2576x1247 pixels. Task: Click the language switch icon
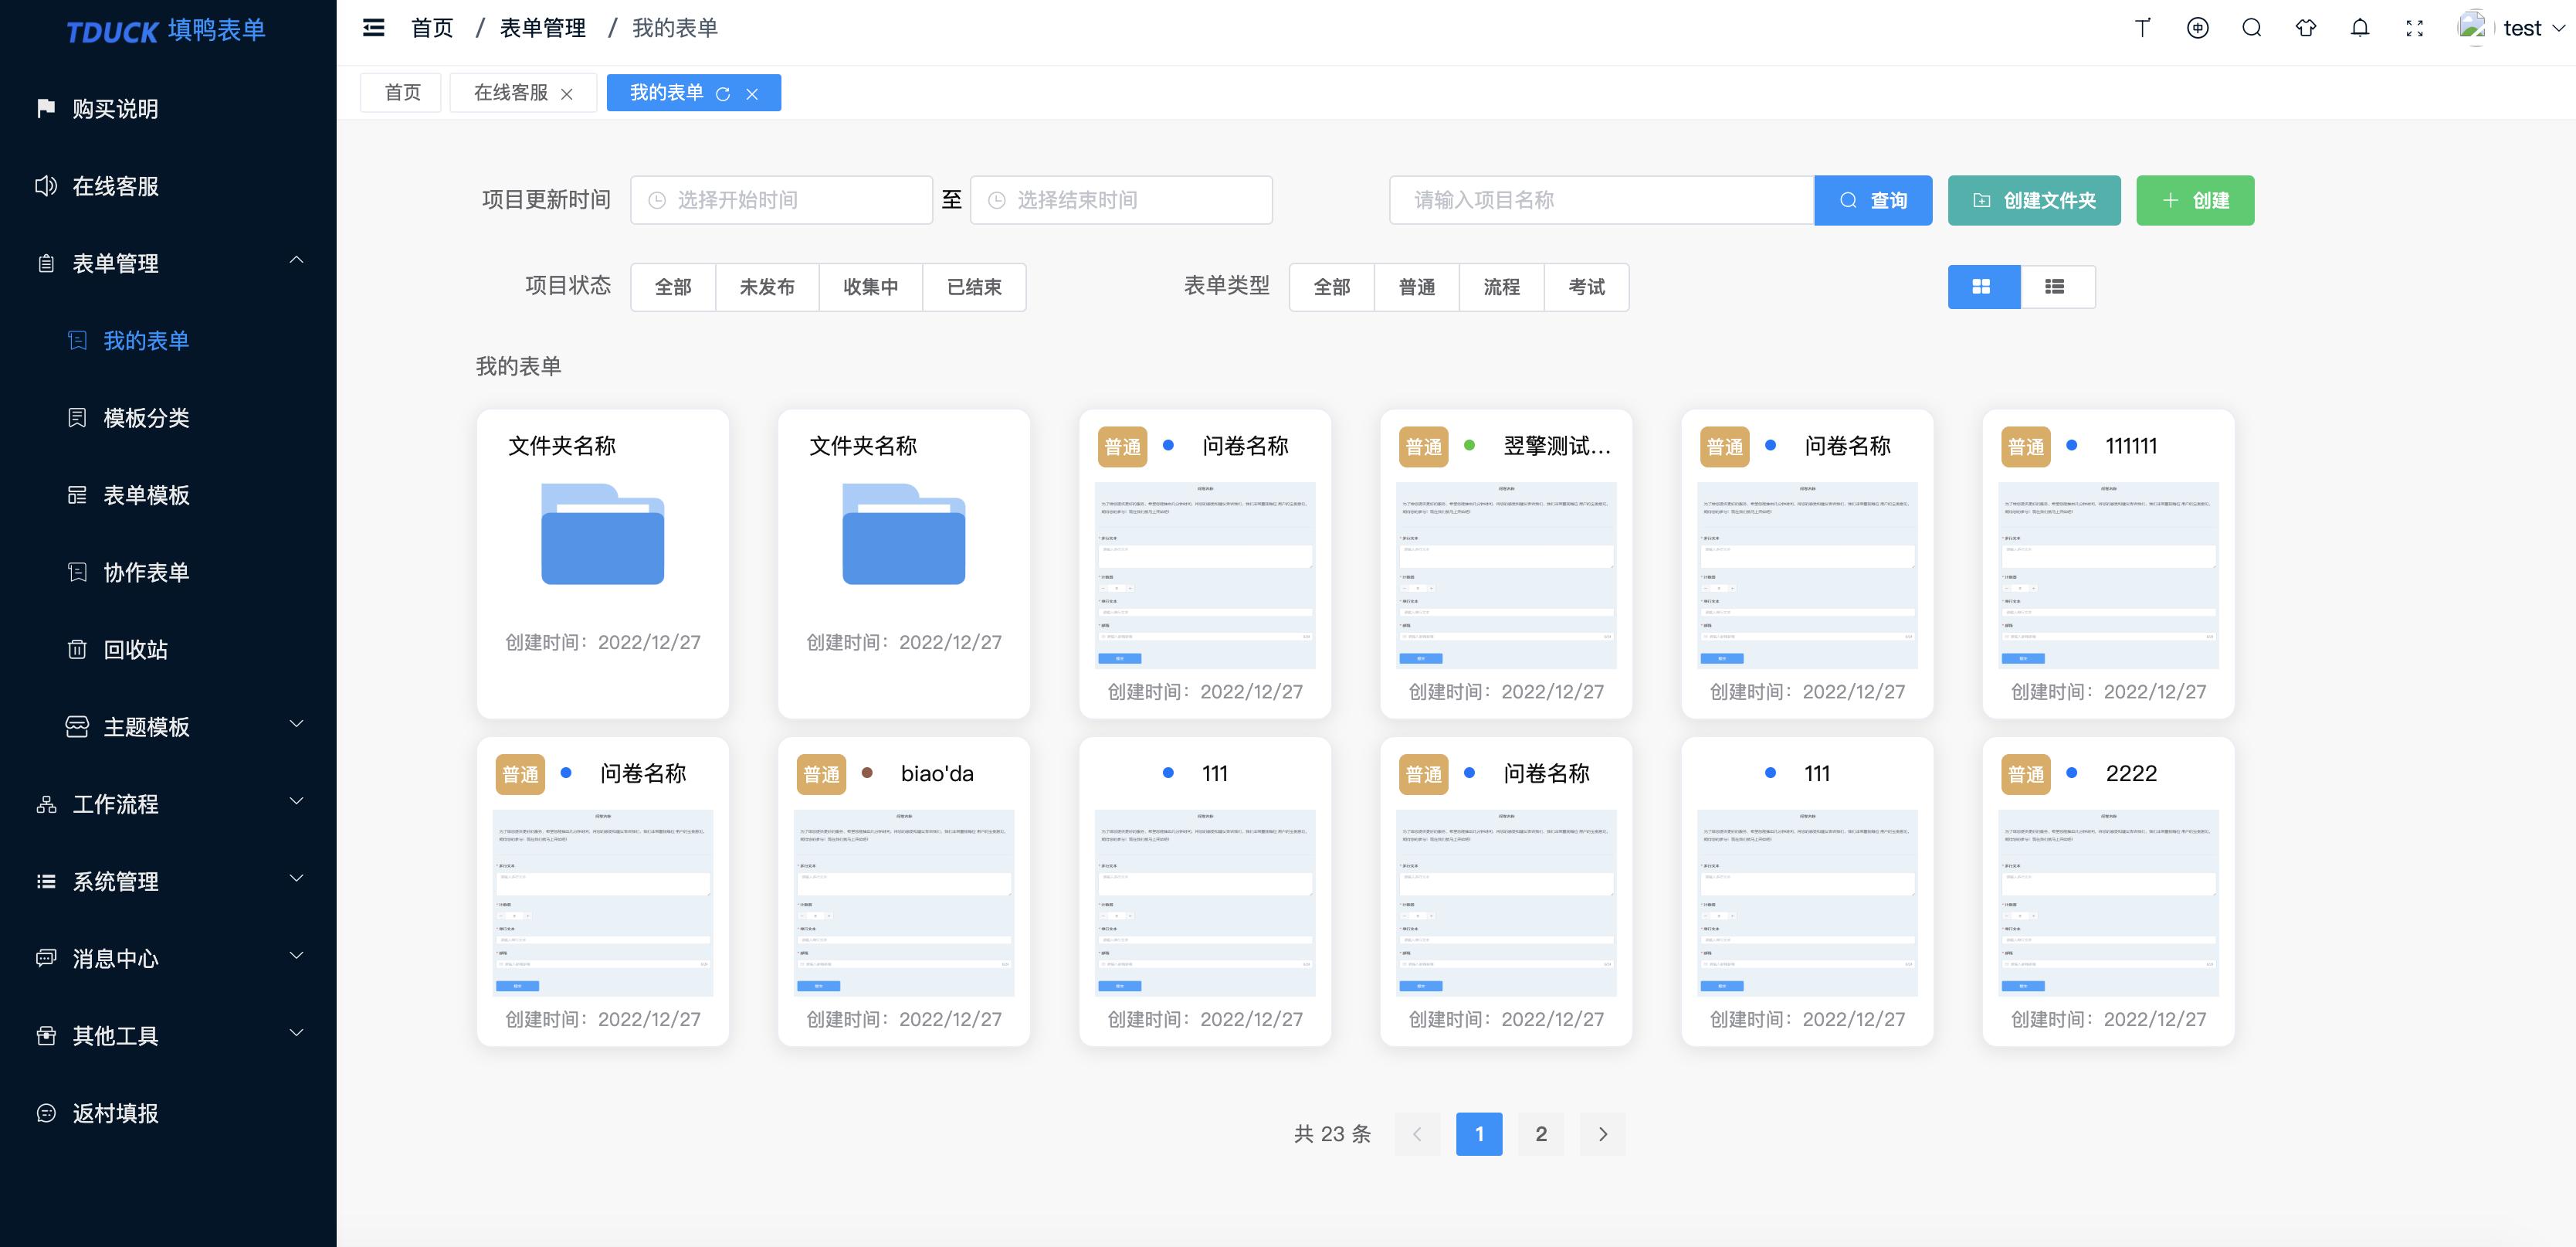pos(2198,28)
